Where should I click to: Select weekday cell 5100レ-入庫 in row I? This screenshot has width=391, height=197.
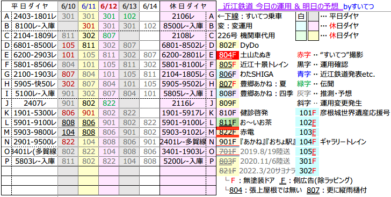34,94
